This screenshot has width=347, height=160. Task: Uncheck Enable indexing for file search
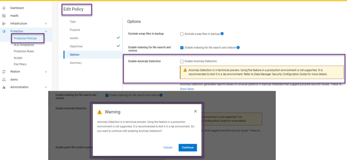tap(182, 47)
